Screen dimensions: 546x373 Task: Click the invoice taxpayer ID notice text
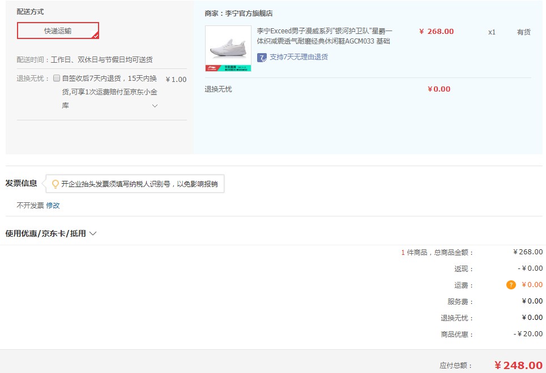coord(139,184)
